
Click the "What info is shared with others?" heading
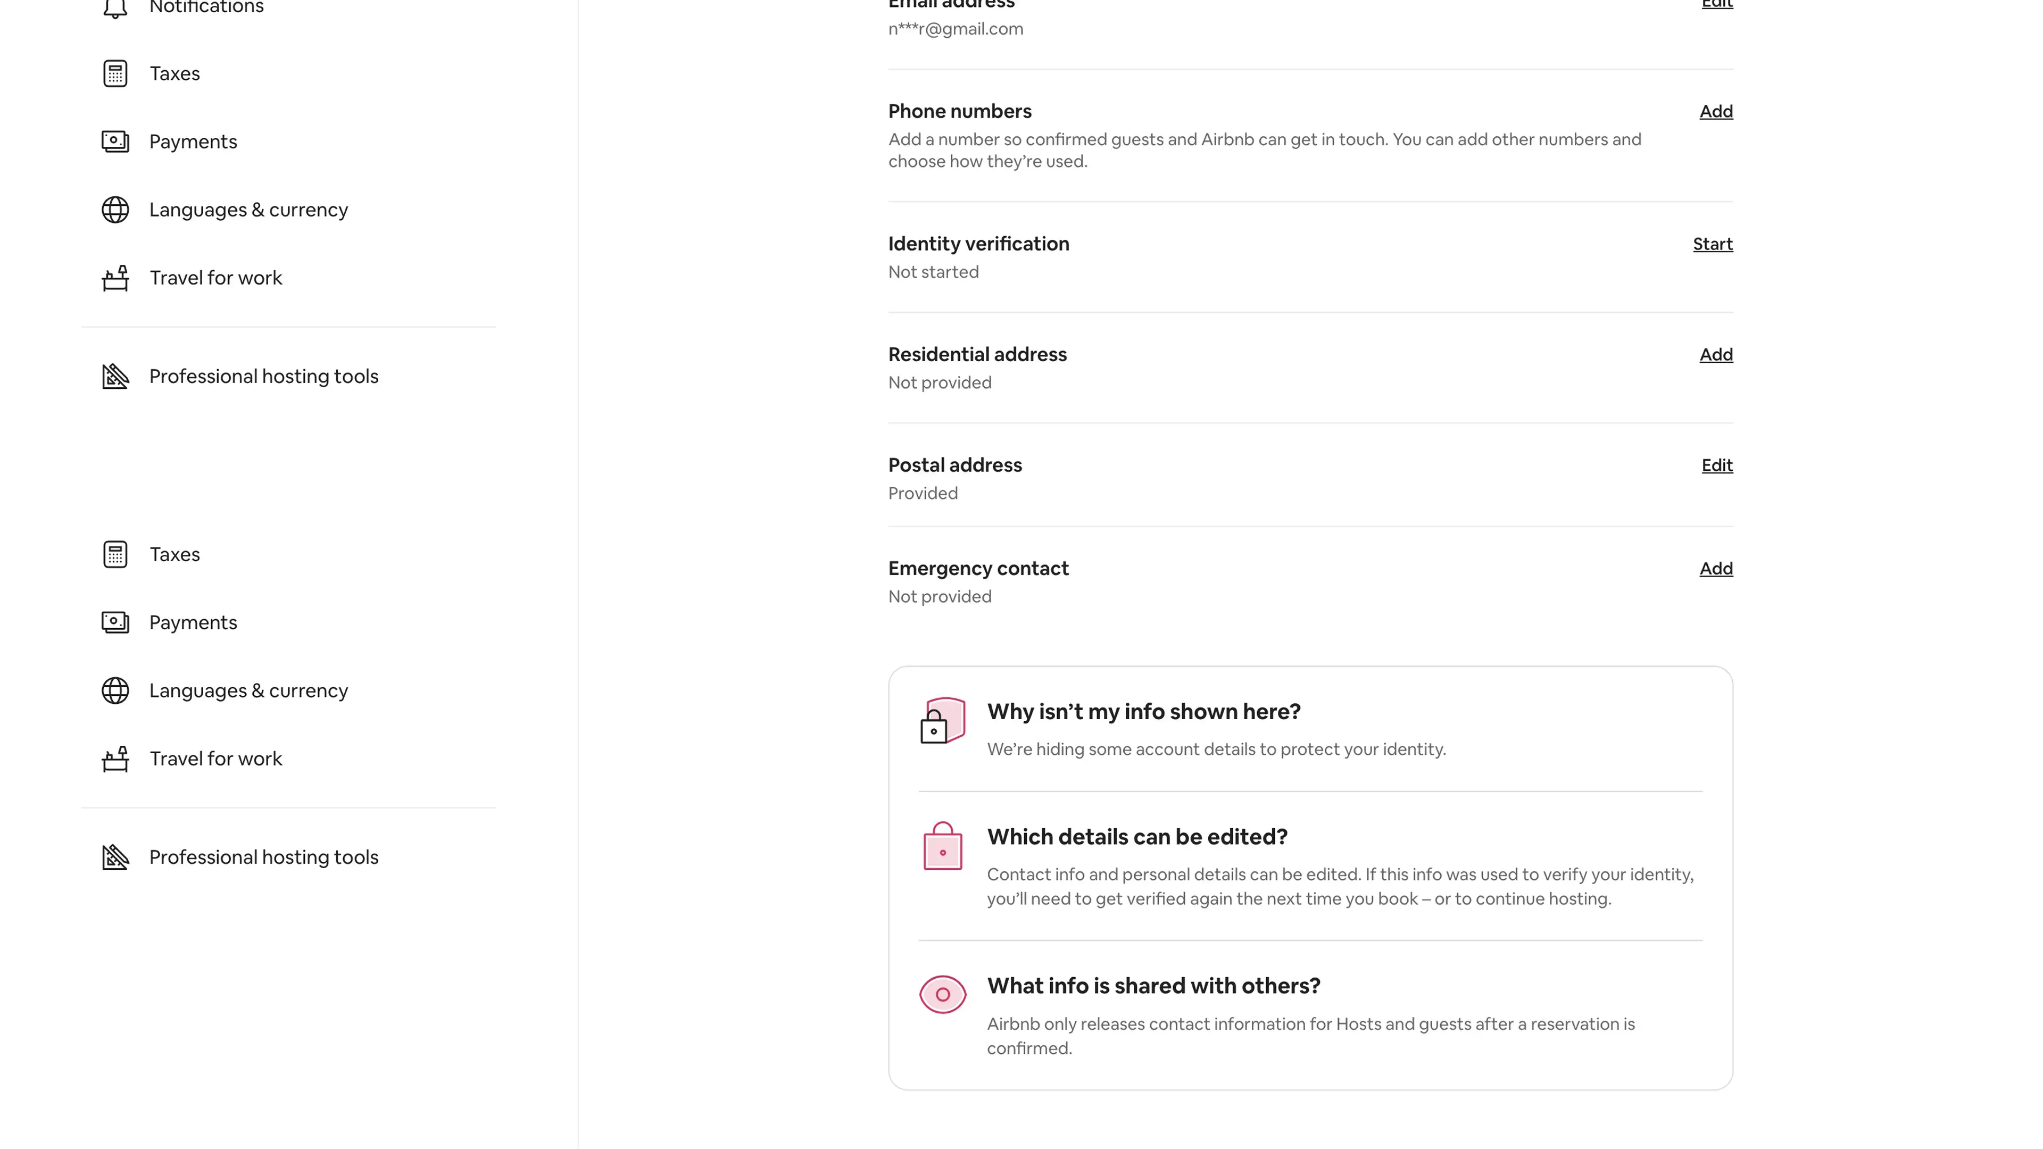pyautogui.click(x=1153, y=986)
